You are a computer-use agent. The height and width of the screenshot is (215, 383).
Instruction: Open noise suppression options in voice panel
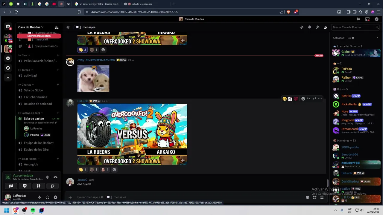[x=48, y=177]
